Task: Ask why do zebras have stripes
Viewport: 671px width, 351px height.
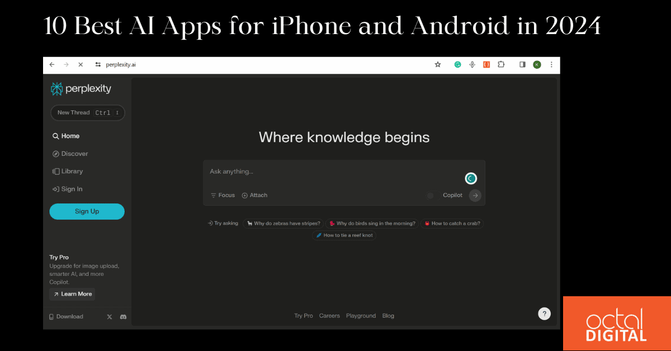Action: coord(283,223)
